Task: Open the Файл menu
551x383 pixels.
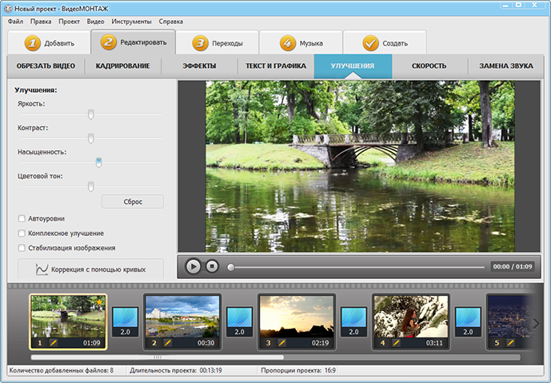Action: [15, 21]
